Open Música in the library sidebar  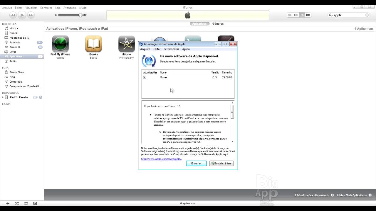14,28
